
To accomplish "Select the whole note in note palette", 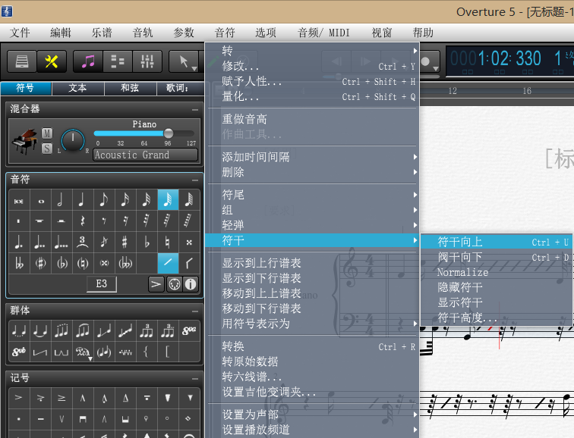I will (x=41, y=200).
